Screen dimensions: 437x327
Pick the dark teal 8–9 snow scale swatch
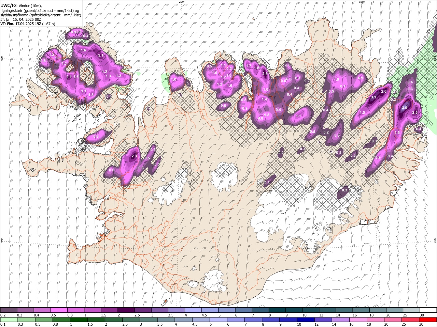tap(277, 310)
